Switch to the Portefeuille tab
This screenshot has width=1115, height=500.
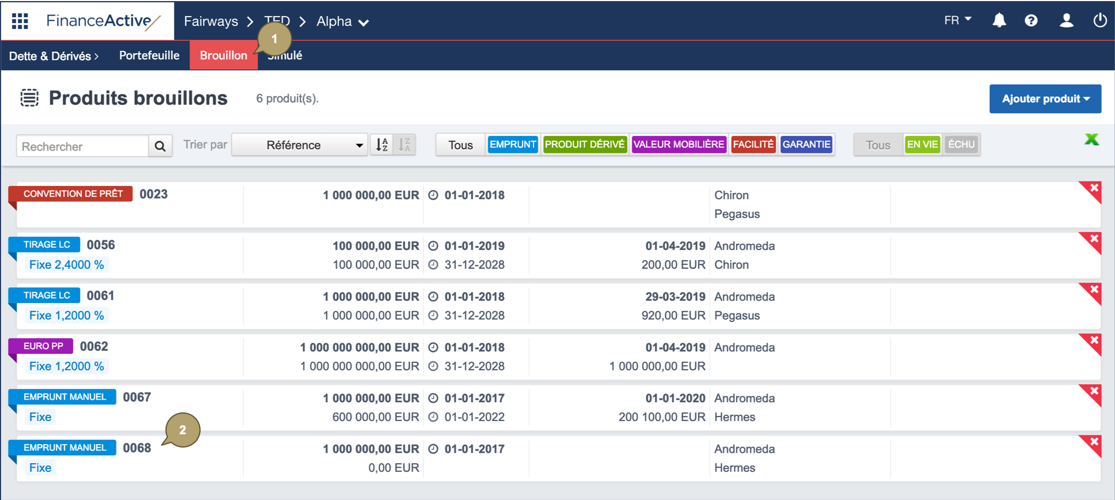coord(149,56)
